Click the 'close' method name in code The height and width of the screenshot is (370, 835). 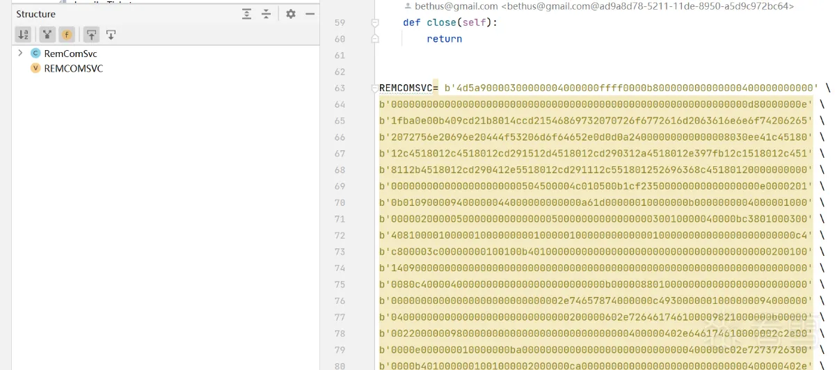[x=441, y=22]
